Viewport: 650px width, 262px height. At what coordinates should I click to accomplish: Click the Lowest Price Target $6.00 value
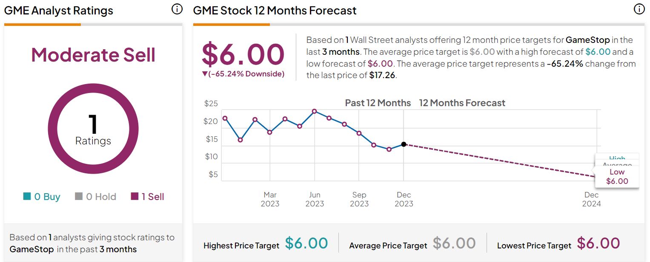tap(600, 243)
